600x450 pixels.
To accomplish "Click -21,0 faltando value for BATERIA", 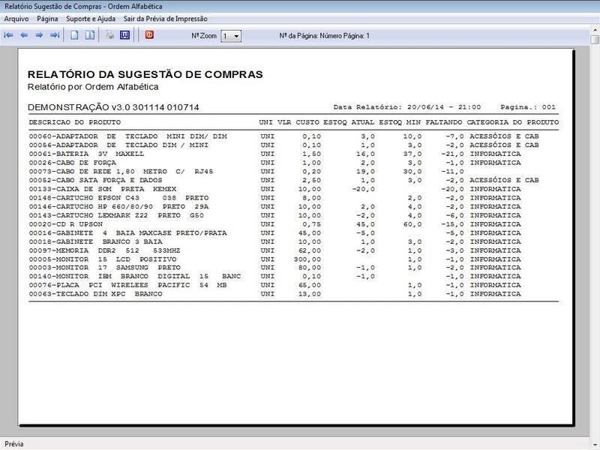I will 452,154.
